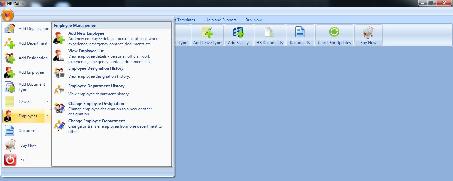Click the Add Leave Type toolbar icon

[x=207, y=32]
